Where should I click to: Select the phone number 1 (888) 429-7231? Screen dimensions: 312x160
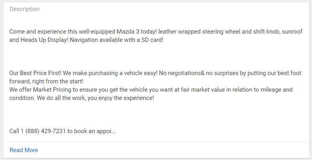43,131
